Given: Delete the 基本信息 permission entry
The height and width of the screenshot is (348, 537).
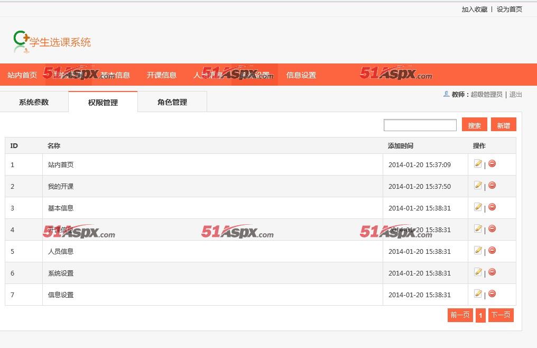Looking at the screenshot, I should pos(492,207).
